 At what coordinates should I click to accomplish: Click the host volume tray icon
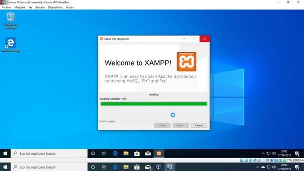274,167
